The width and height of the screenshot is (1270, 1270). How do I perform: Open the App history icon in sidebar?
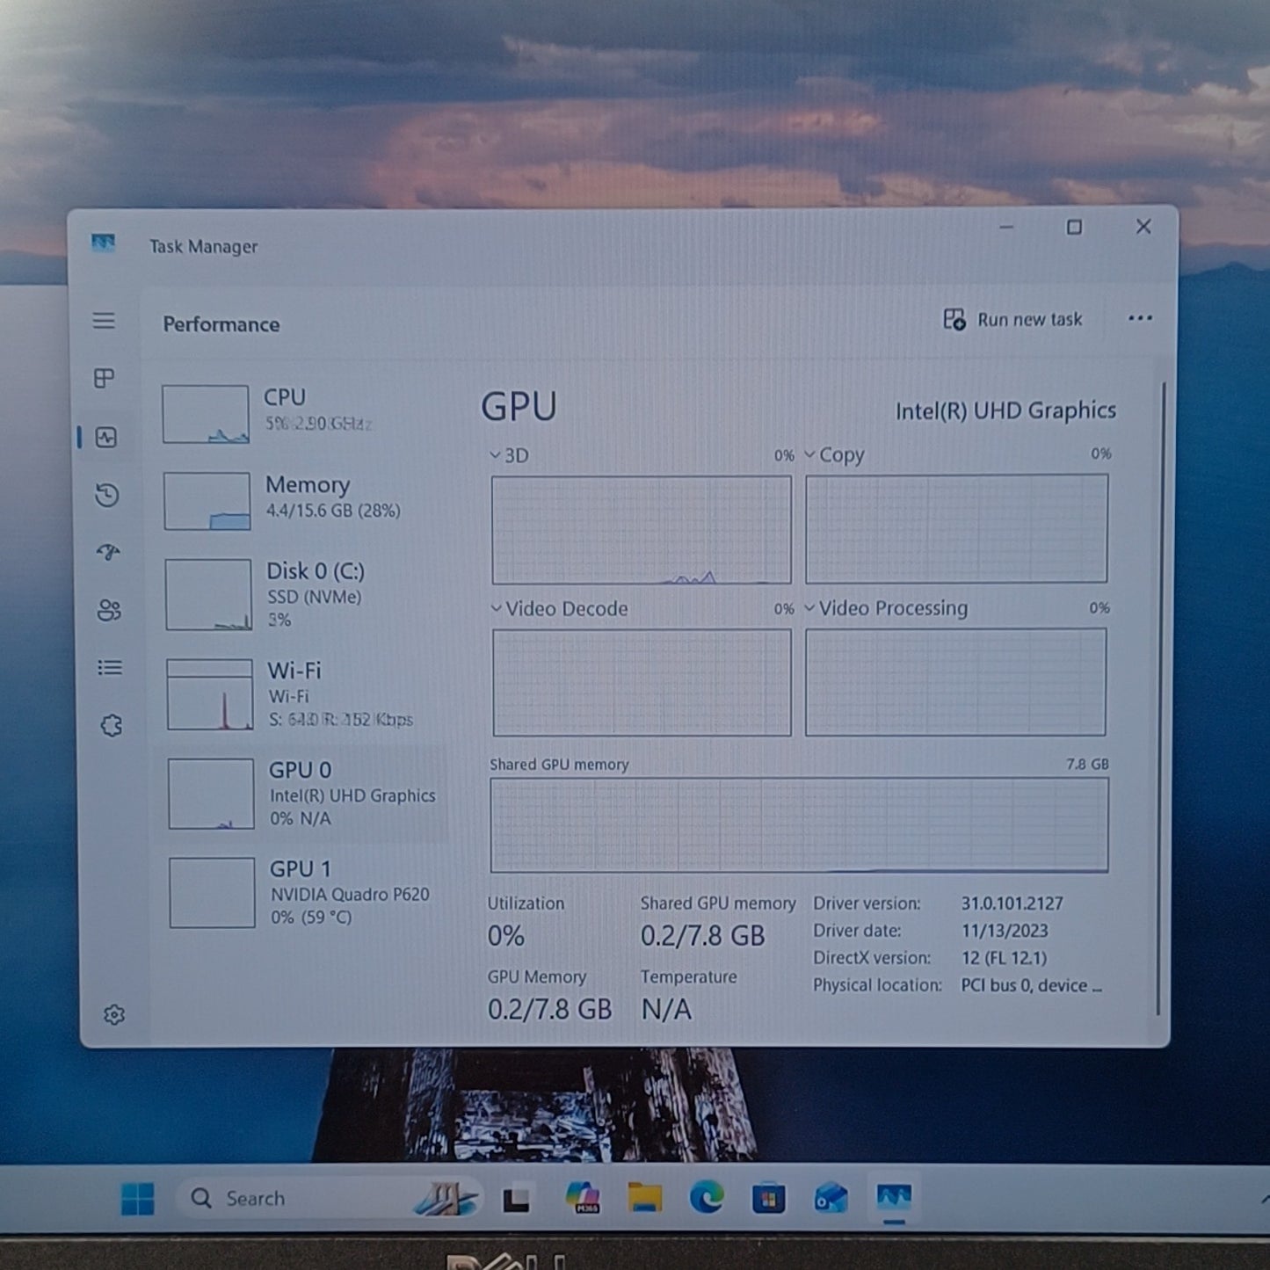(107, 496)
